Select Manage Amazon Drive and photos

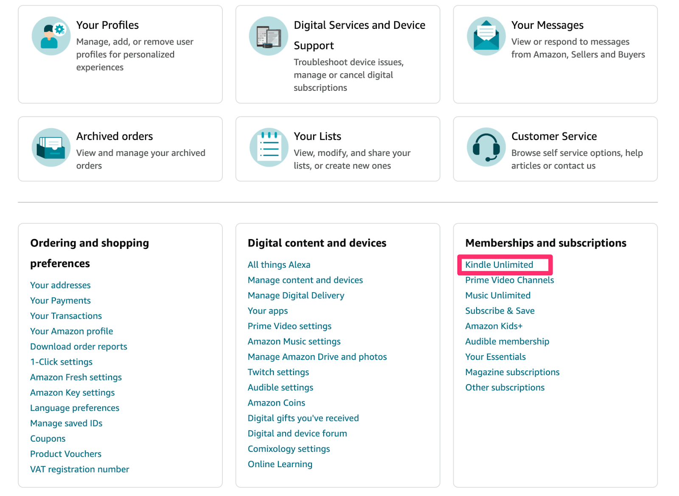pos(317,357)
